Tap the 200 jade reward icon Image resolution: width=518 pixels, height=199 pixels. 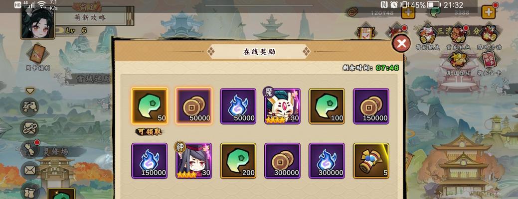click(x=238, y=161)
